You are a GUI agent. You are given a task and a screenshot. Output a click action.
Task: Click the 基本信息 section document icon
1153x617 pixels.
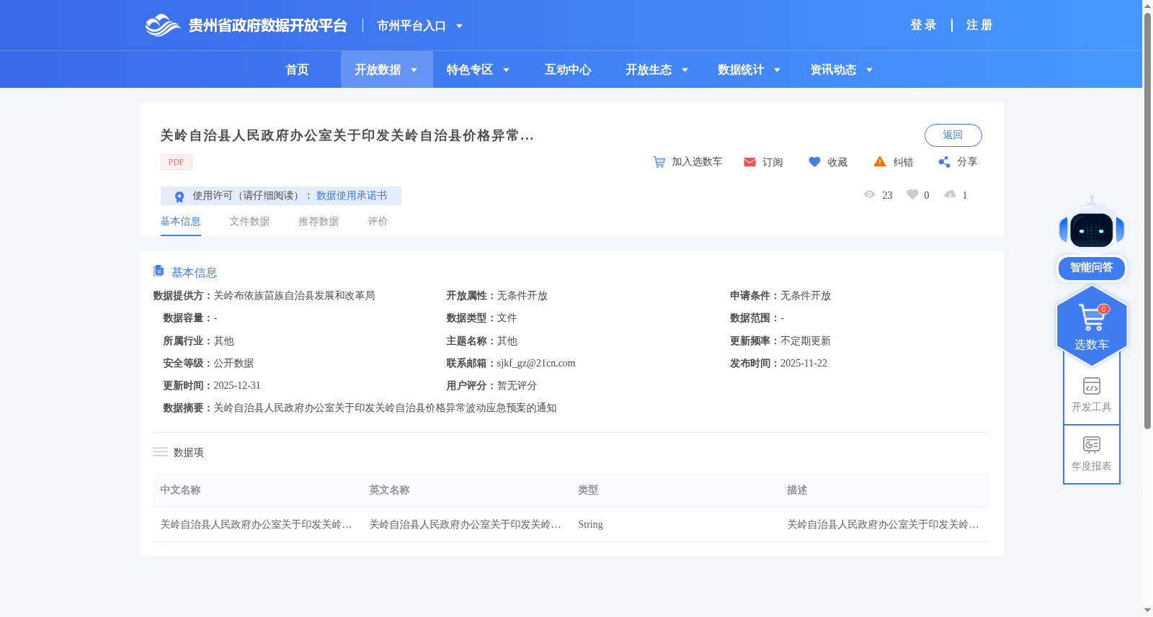(x=159, y=271)
